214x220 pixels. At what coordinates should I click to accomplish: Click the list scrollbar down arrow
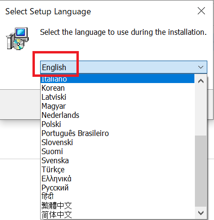coord(201,213)
